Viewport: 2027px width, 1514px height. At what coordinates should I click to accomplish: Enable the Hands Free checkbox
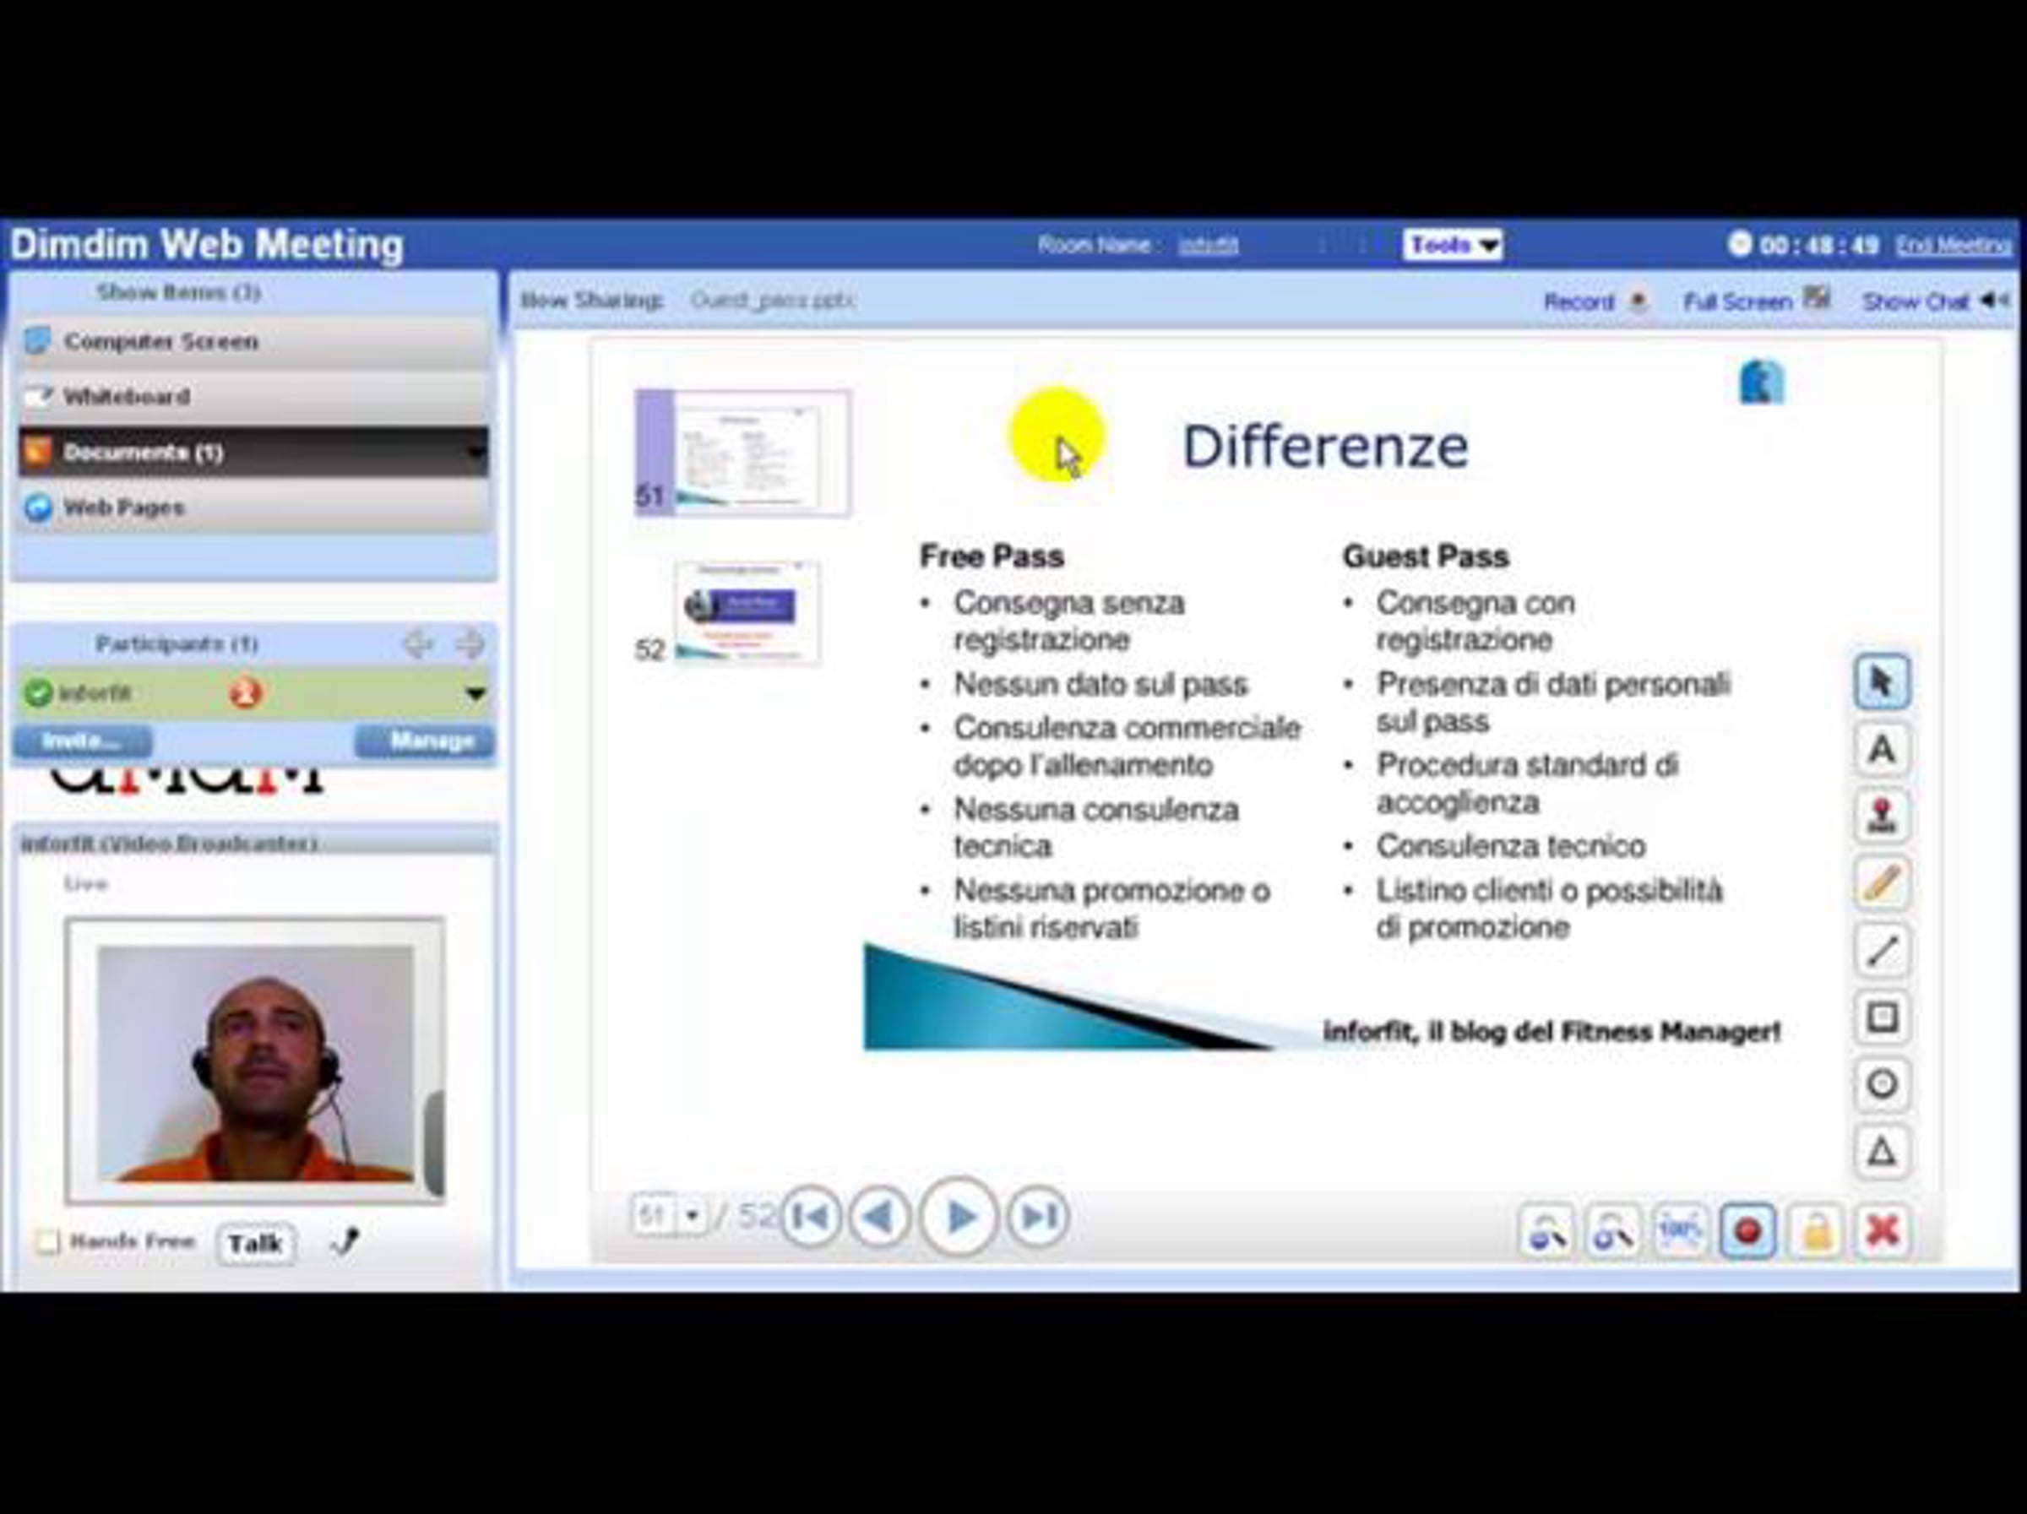[47, 1242]
